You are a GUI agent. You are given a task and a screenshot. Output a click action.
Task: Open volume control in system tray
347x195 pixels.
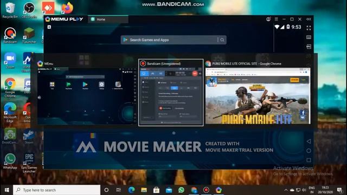(304, 190)
